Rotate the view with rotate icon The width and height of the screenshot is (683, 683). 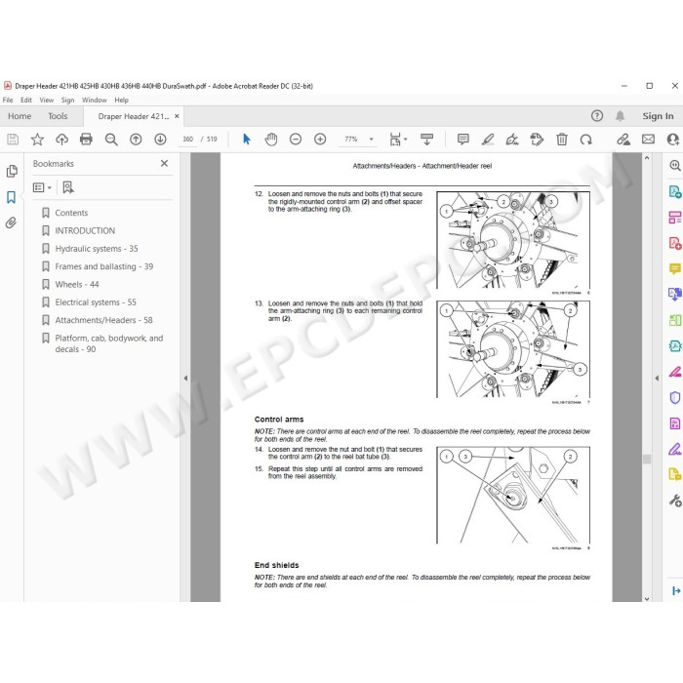[585, 140]
